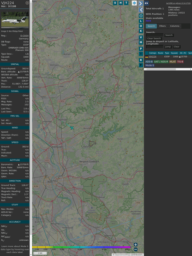Click the Clear Search button
The width and height of the screenshot is (192, 256).
click(154, 38)
